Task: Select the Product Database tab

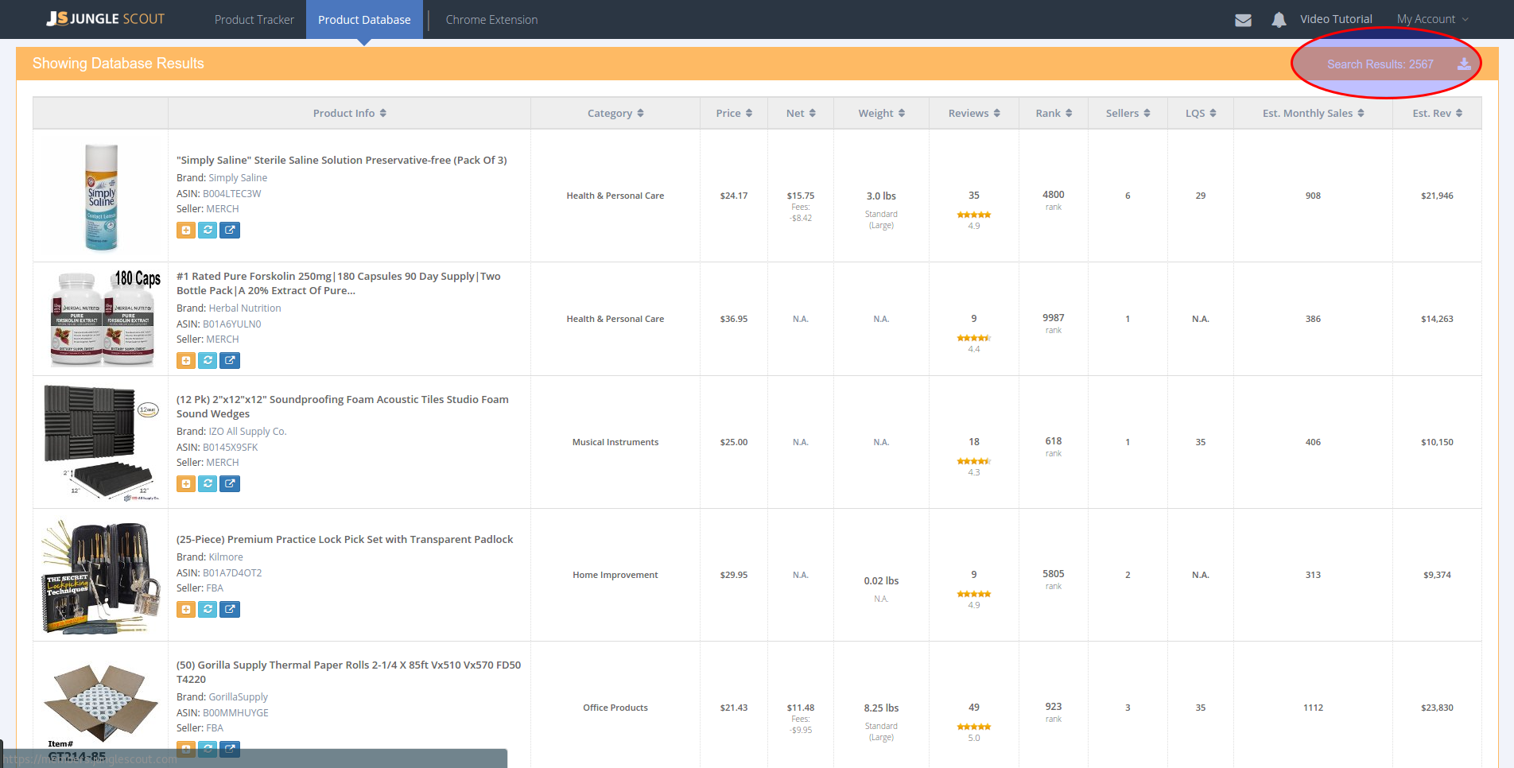Action: click(x=364, y=19)
